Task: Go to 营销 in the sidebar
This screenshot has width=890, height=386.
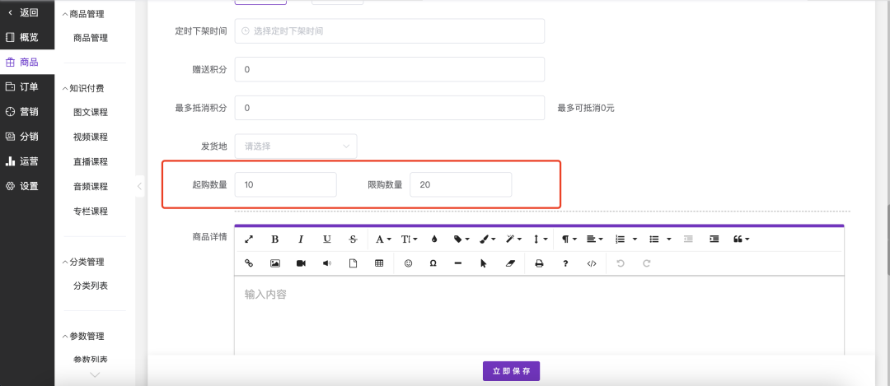Action: [x=28, y=112]
